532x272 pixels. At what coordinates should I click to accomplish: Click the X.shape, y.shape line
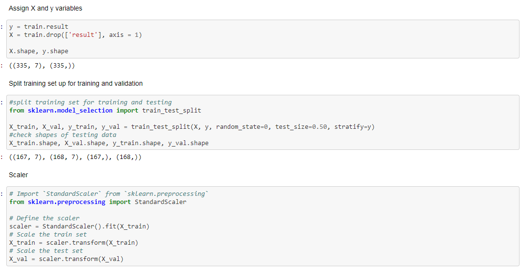38,51
